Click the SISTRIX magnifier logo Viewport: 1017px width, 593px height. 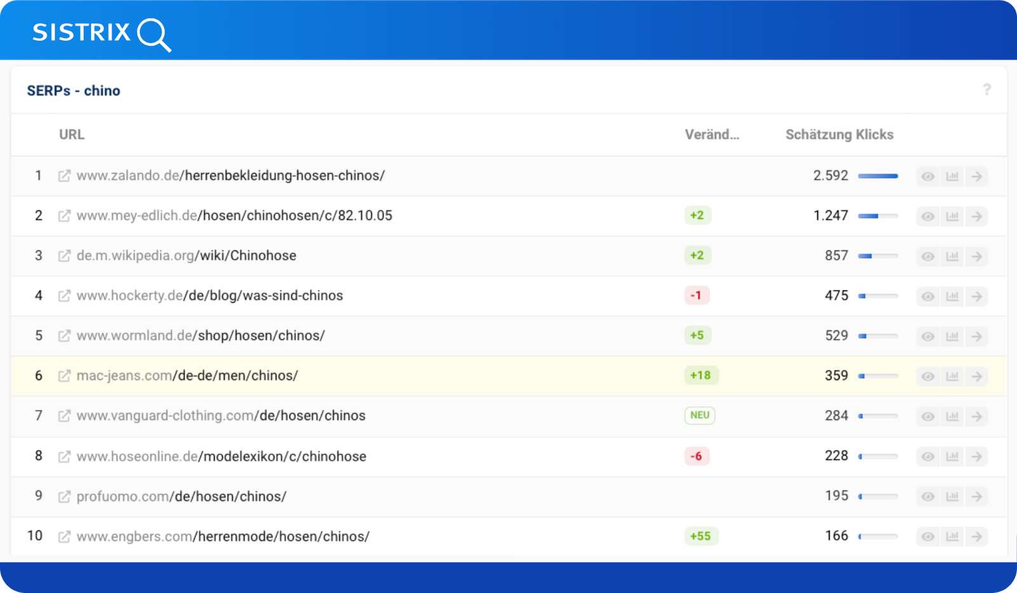click(102, 33)
